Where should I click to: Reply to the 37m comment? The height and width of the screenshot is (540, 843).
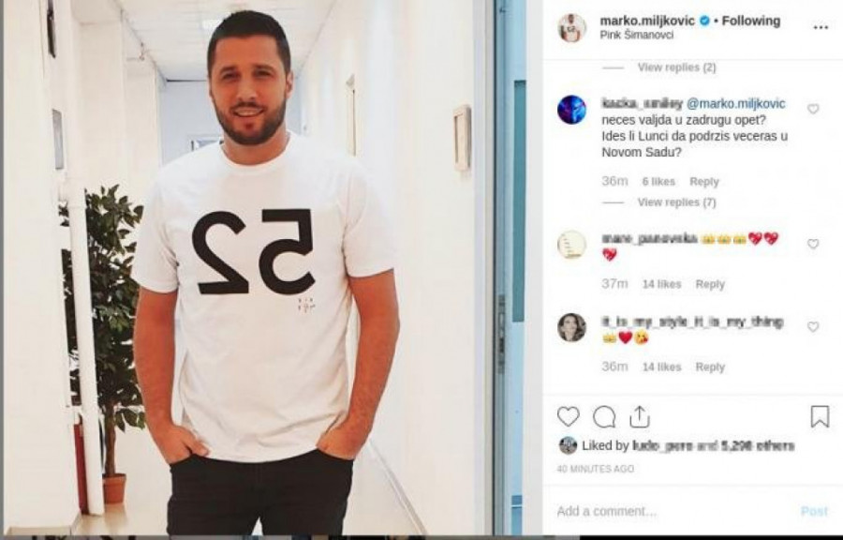tap(710, 284)
